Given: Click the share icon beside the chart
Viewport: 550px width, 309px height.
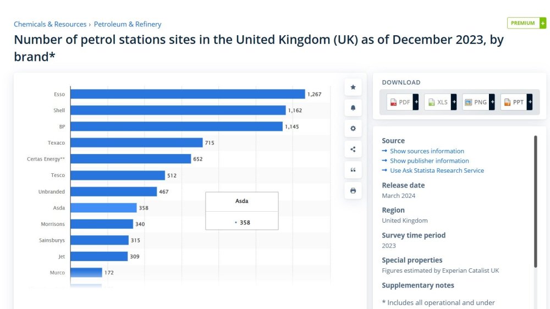Looking at the screenshot, I should tap(353, 150).
